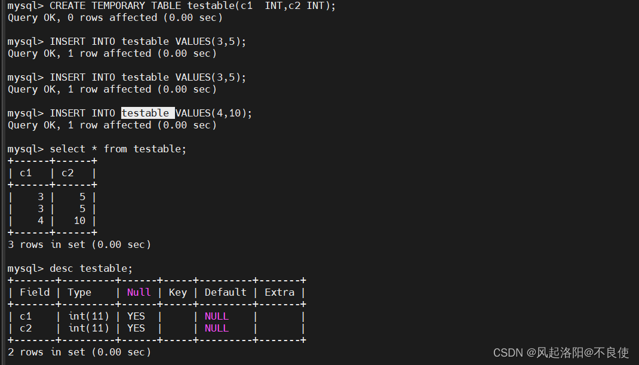Click the Extra column header
The width and height of the screenshot is (639, 365).
[279, 292]
